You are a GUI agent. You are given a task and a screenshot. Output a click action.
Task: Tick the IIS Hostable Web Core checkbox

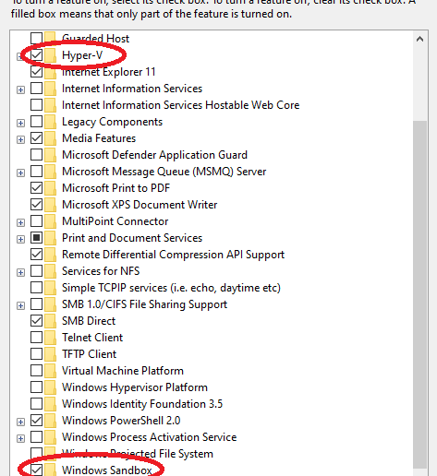[x=36, y=105]
